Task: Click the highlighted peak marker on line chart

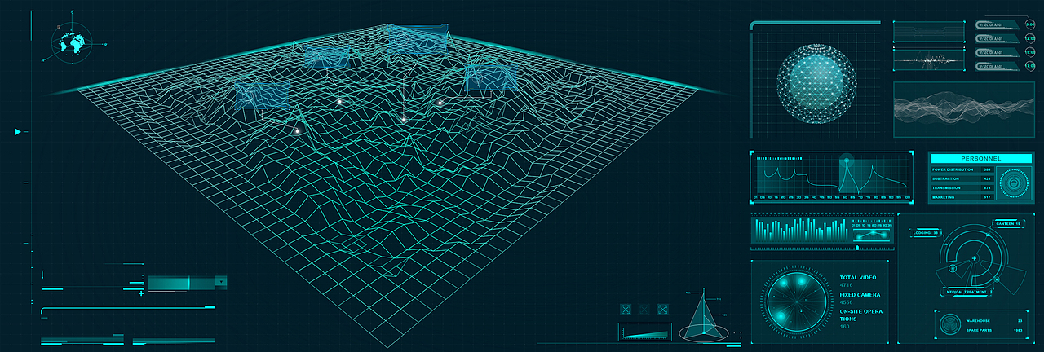Action: [x=847, y=161]
